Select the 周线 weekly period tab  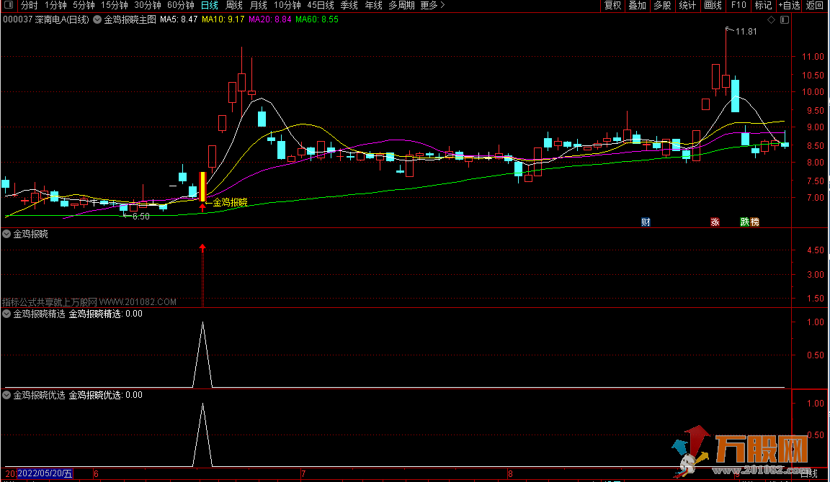click(x=234, y=5)
